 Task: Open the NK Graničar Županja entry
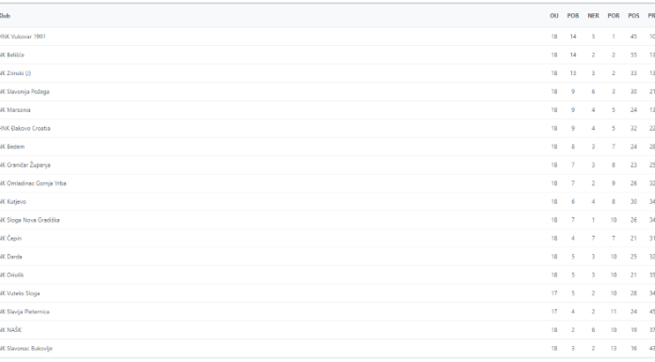click(x=25, y=165)
